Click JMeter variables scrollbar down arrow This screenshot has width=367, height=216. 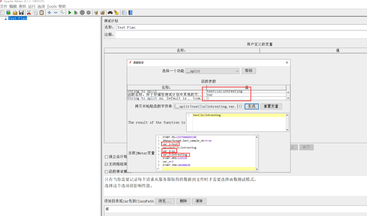pyautogui.click(x=257, y=169)
